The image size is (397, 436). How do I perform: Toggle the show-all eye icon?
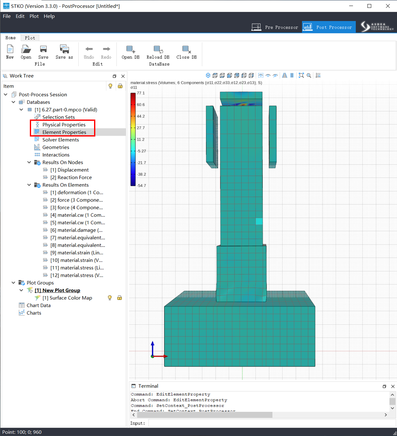tap(268, 75)
